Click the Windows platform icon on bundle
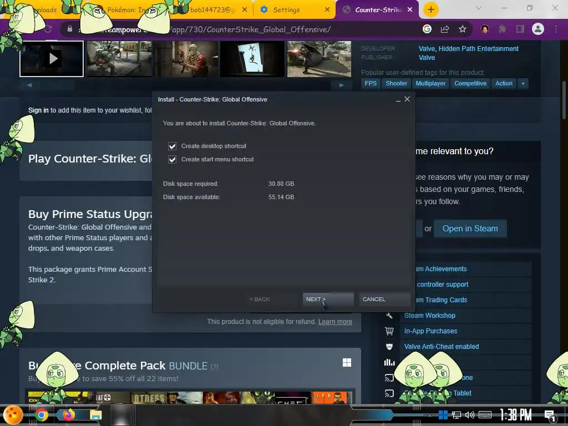This screenshot has width=568, height=426. point(347,363)
